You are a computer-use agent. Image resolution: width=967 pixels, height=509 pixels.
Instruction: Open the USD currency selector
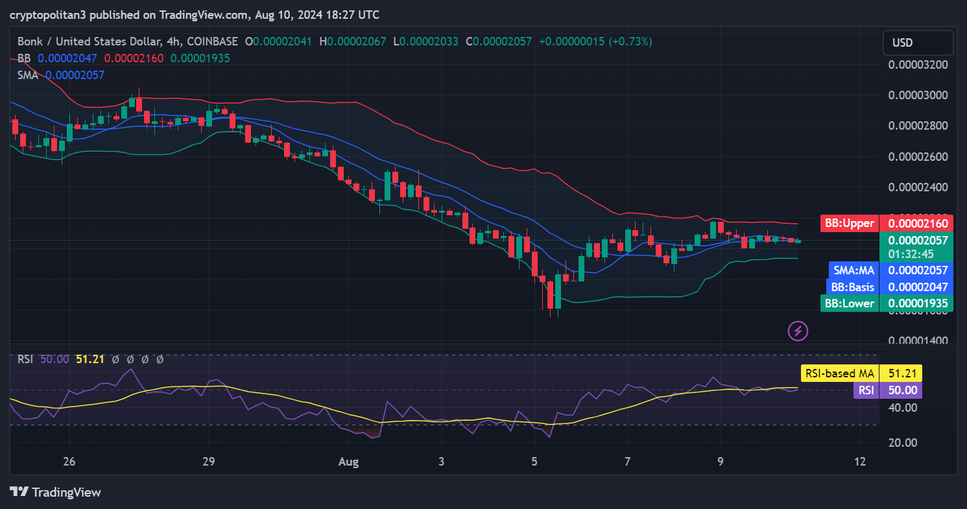click(x=918, y=43)
